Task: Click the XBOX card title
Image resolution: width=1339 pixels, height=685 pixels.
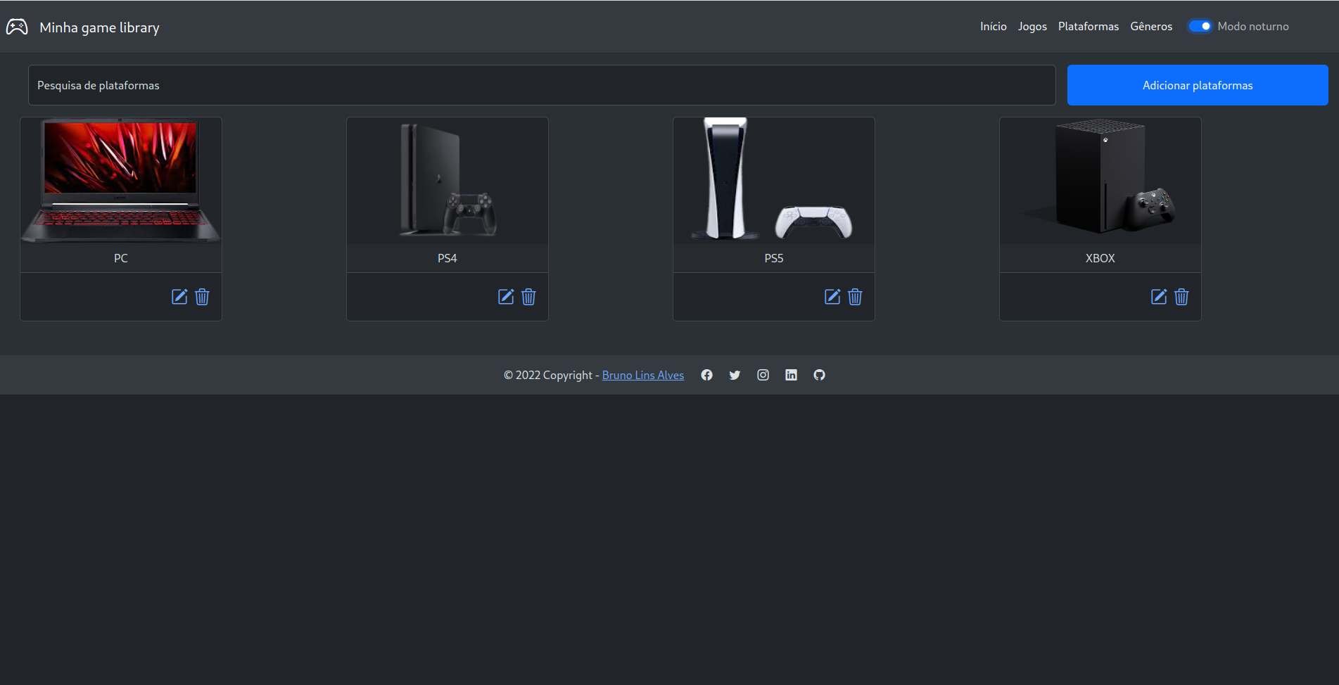Action: pos(1100,258)
